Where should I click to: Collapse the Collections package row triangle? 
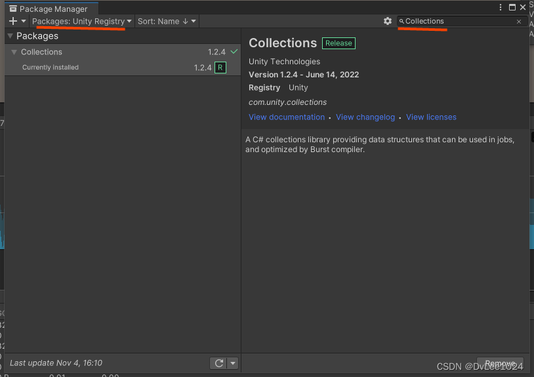[x=14, y=52]
